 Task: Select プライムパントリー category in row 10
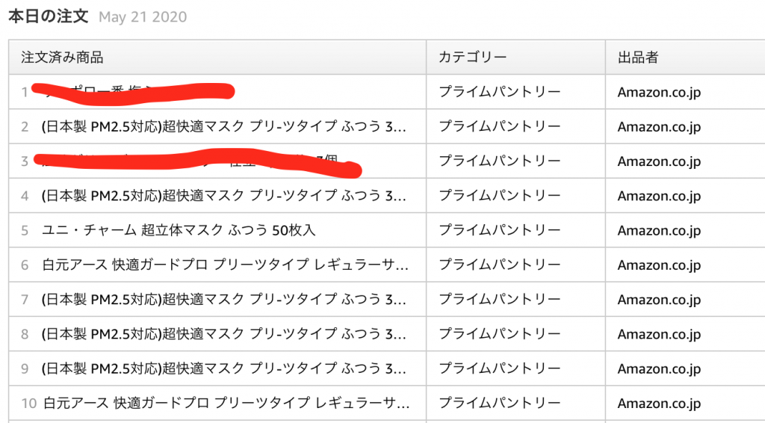pyautogui.click(x=500, y=403)
